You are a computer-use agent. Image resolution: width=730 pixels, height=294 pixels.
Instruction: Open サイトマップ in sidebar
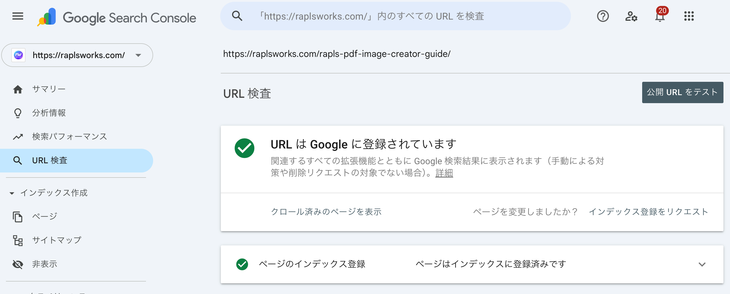(77, 240)
